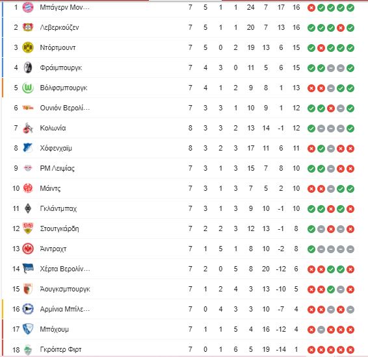Click Bayern's first red loss indicator

(311, 8)
